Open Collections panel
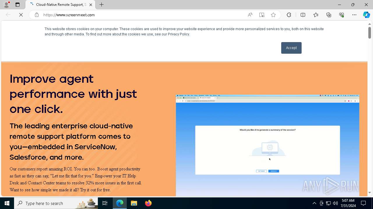Image resolution: width=373 pixels, height=209 pixels. click(x=329, y=15)
